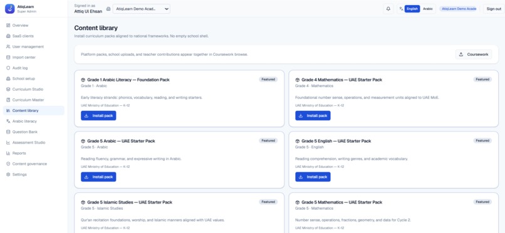
Task: Click the school building icon beside selector
Action: click(x=108, y=9)
